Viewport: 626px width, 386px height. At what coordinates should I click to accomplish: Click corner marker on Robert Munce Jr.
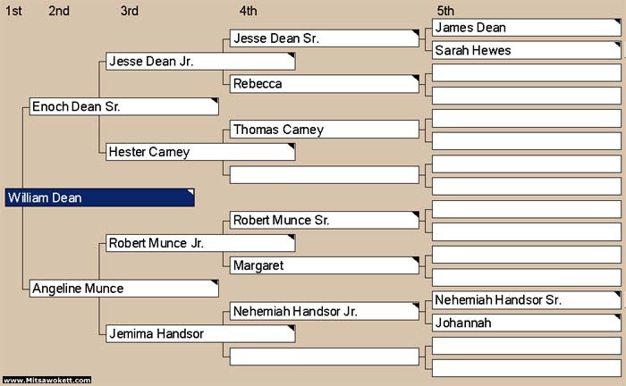292,238
